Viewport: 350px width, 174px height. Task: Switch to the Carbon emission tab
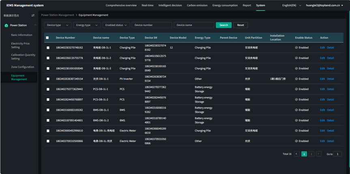click(197, 6)
